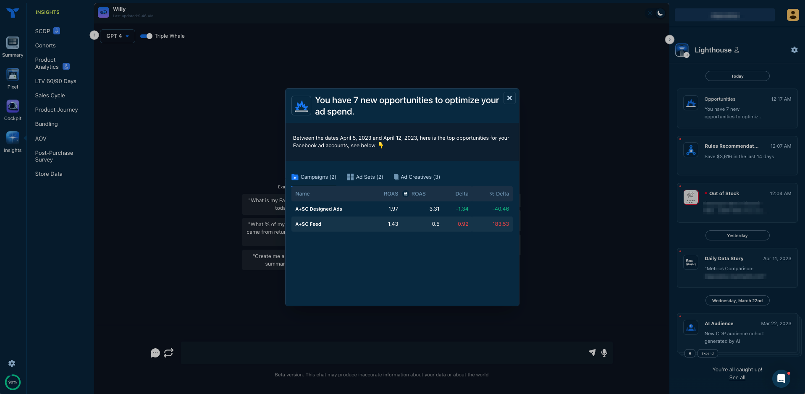The width and height of the screenshot is (805, 394).
Task: Switch theme to light mode with sun icon
Action: [650, 13]
